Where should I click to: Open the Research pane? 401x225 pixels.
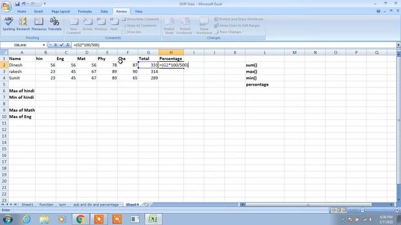tap(23, 24)
